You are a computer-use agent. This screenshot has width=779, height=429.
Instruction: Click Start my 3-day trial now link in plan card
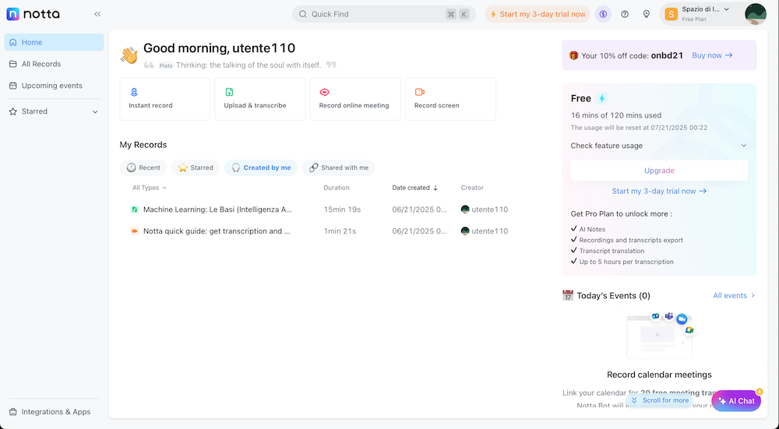pos(659,192)
